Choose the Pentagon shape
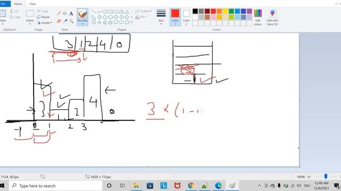The image size is (341, 191). click(x=105, y=17)
